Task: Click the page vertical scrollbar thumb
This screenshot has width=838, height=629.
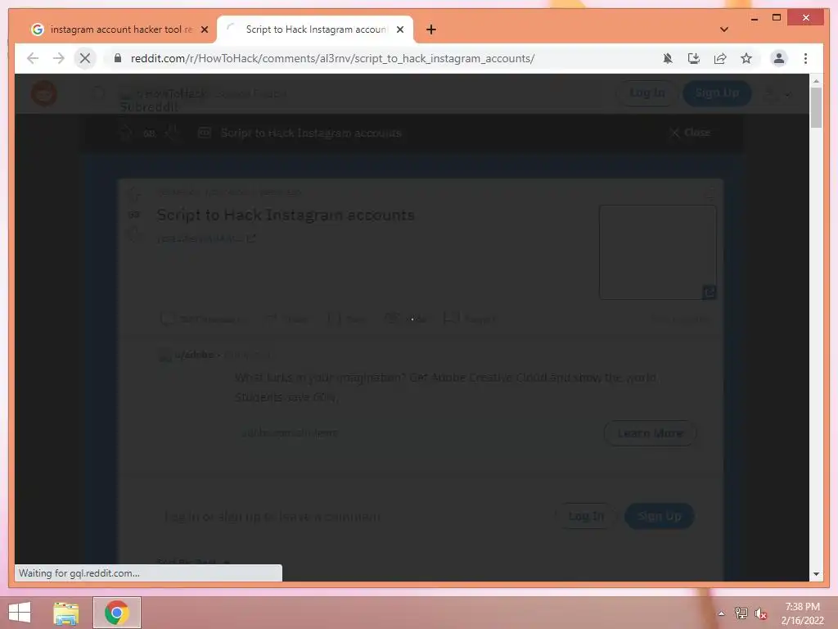Action: click(816, 107)
